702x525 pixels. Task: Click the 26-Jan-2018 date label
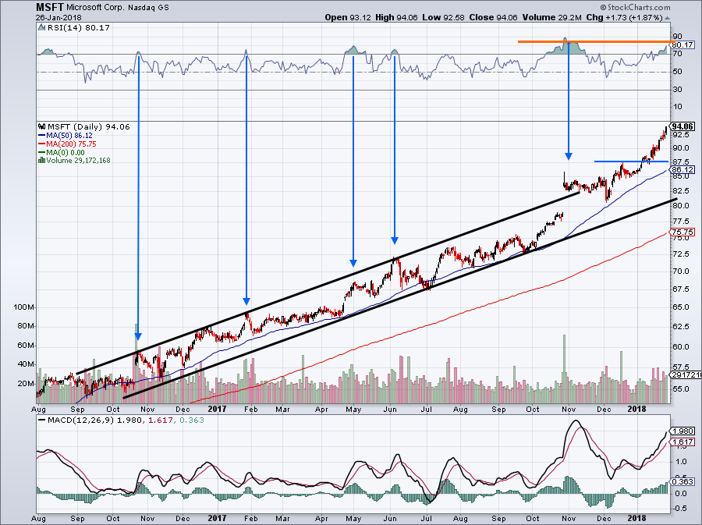[x=58, y=18]
